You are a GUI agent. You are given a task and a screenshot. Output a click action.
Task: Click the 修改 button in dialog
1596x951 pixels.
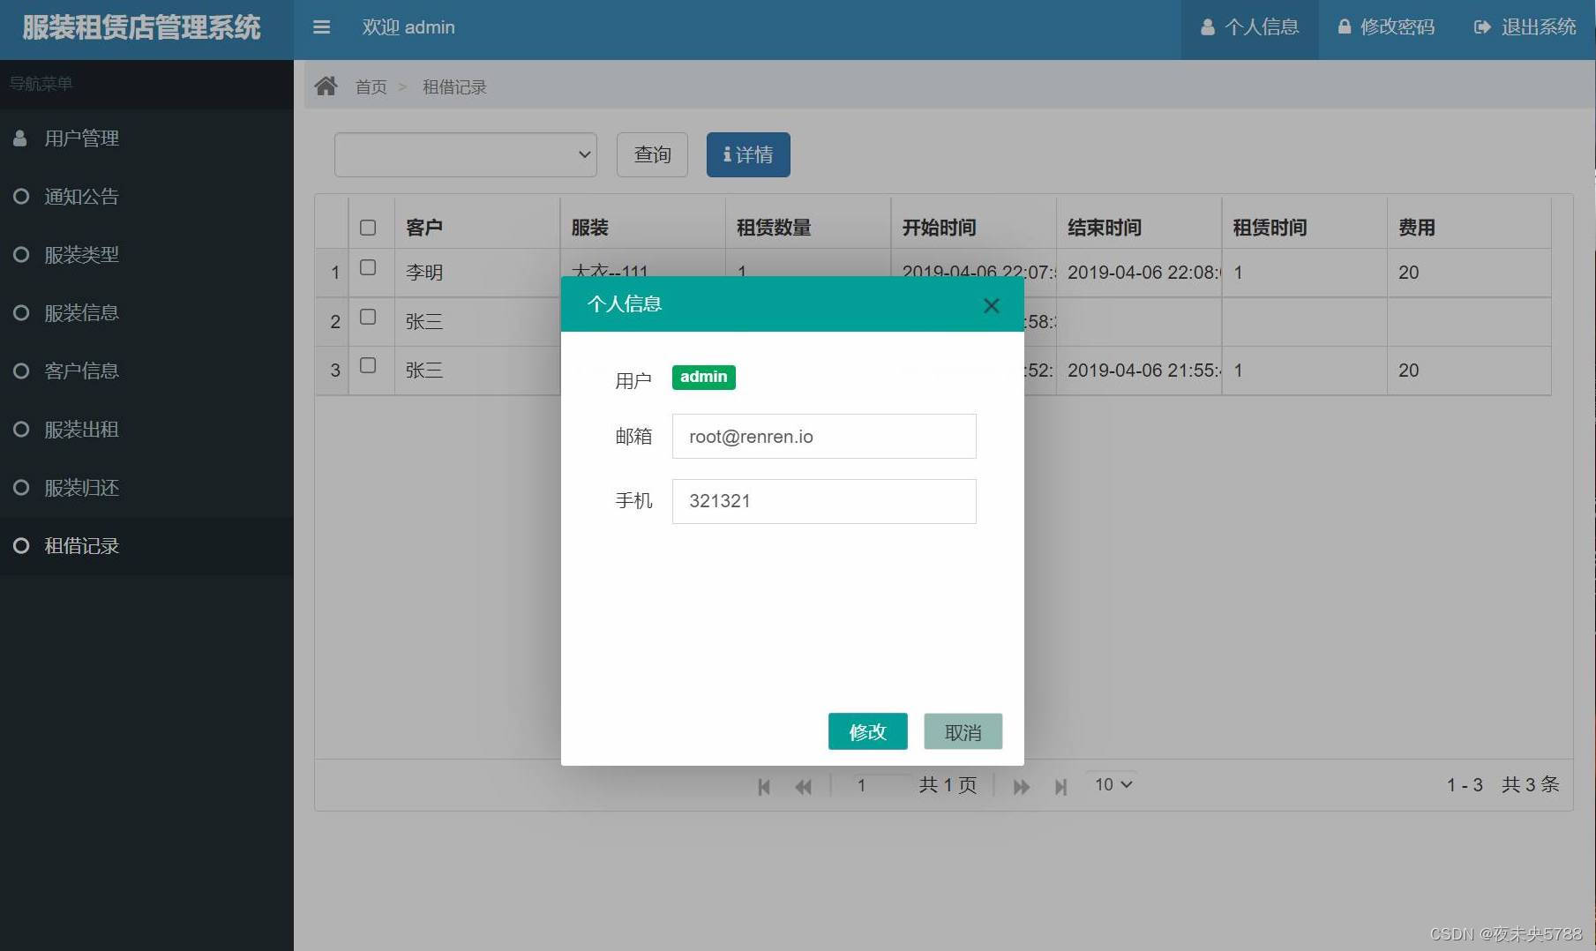tap(867, 731)
